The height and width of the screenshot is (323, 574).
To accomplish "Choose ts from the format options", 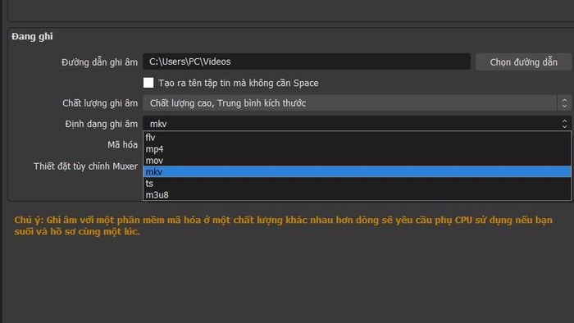I will point(357,184).
